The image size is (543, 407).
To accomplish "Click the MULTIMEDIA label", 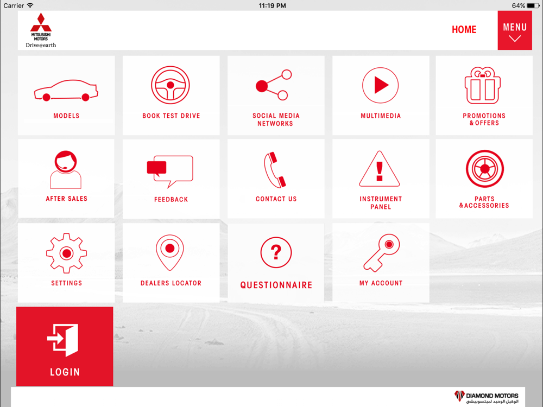I will tap(381, 116).
